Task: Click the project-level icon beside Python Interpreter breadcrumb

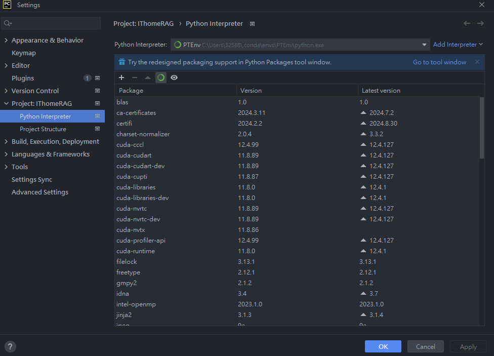Action: point(253,24)
